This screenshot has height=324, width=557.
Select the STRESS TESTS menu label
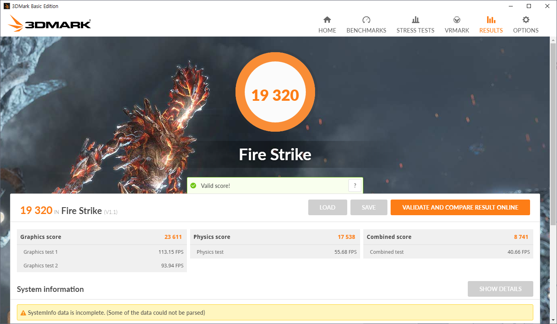click(416, 31)
